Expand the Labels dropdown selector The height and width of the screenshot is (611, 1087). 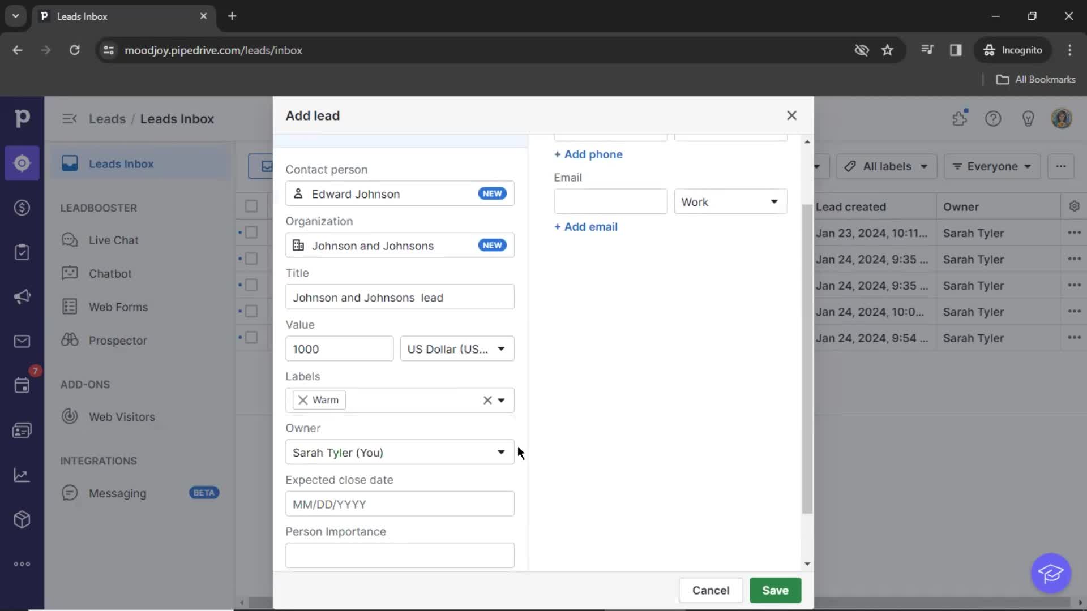click(502, 400)
